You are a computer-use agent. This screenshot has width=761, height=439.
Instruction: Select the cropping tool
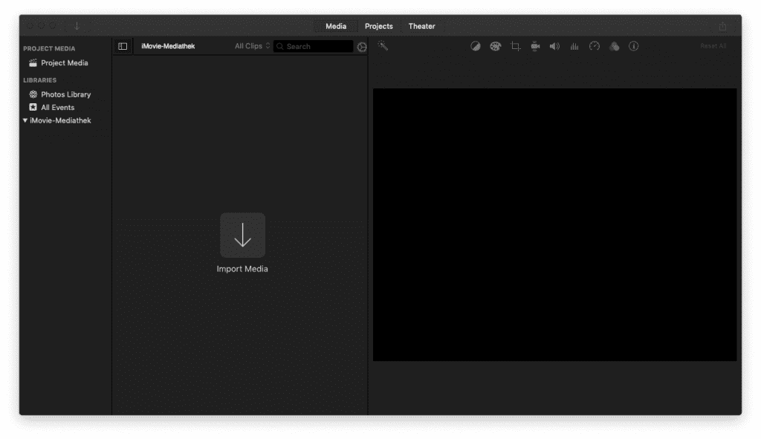tap(516, 46)
